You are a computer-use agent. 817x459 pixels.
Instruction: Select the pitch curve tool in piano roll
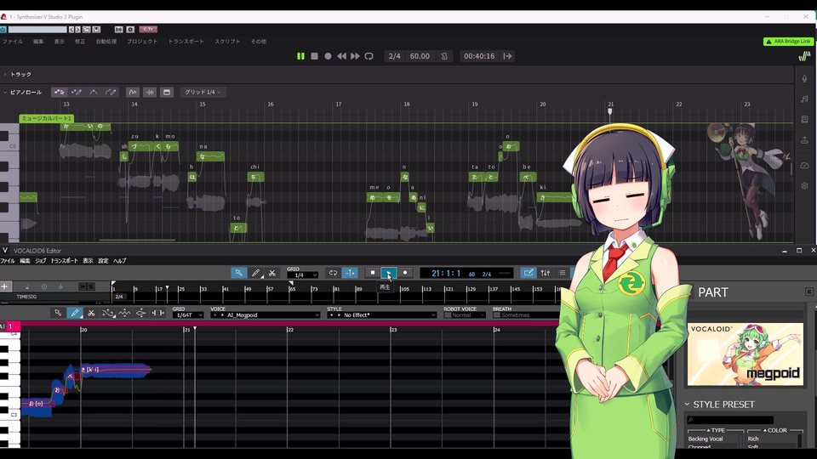click(x=94, y=92)
